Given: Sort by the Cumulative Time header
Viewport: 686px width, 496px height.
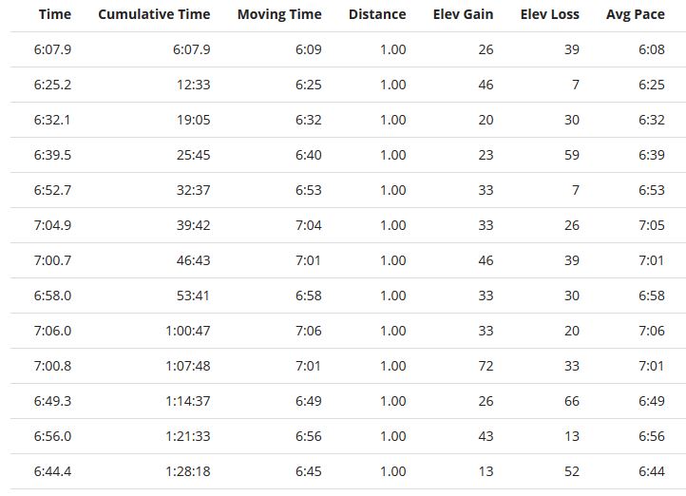Looking at the screenshot, I should pyautogui.click(x=154, y=14).
